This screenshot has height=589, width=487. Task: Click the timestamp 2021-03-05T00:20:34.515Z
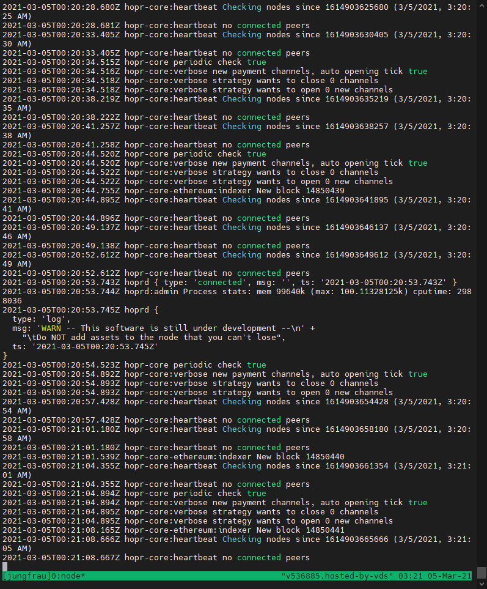61,62
